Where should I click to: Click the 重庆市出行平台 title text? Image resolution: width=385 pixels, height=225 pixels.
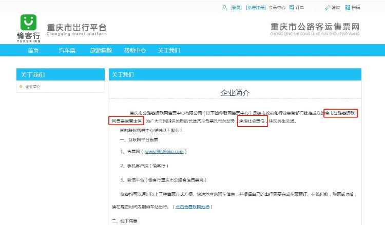pos(76,27)
